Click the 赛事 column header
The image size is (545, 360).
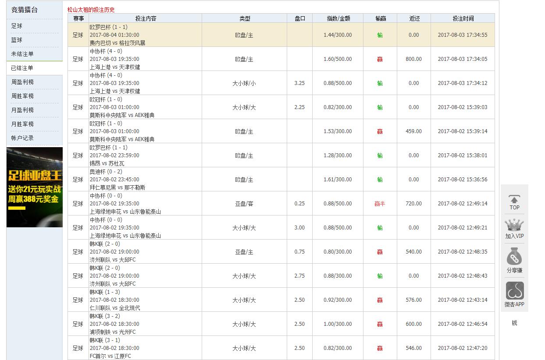78,18
